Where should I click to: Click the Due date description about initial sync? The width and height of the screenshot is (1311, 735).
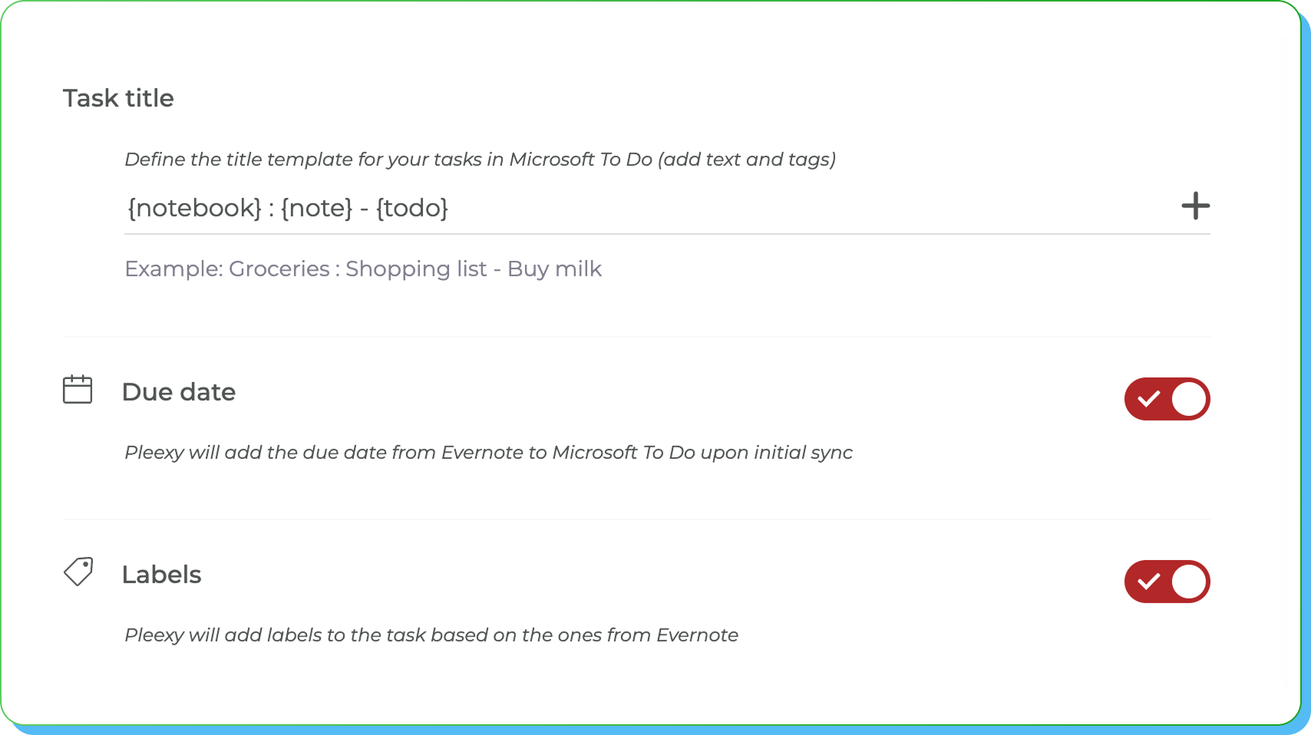[x=488, y=453]
